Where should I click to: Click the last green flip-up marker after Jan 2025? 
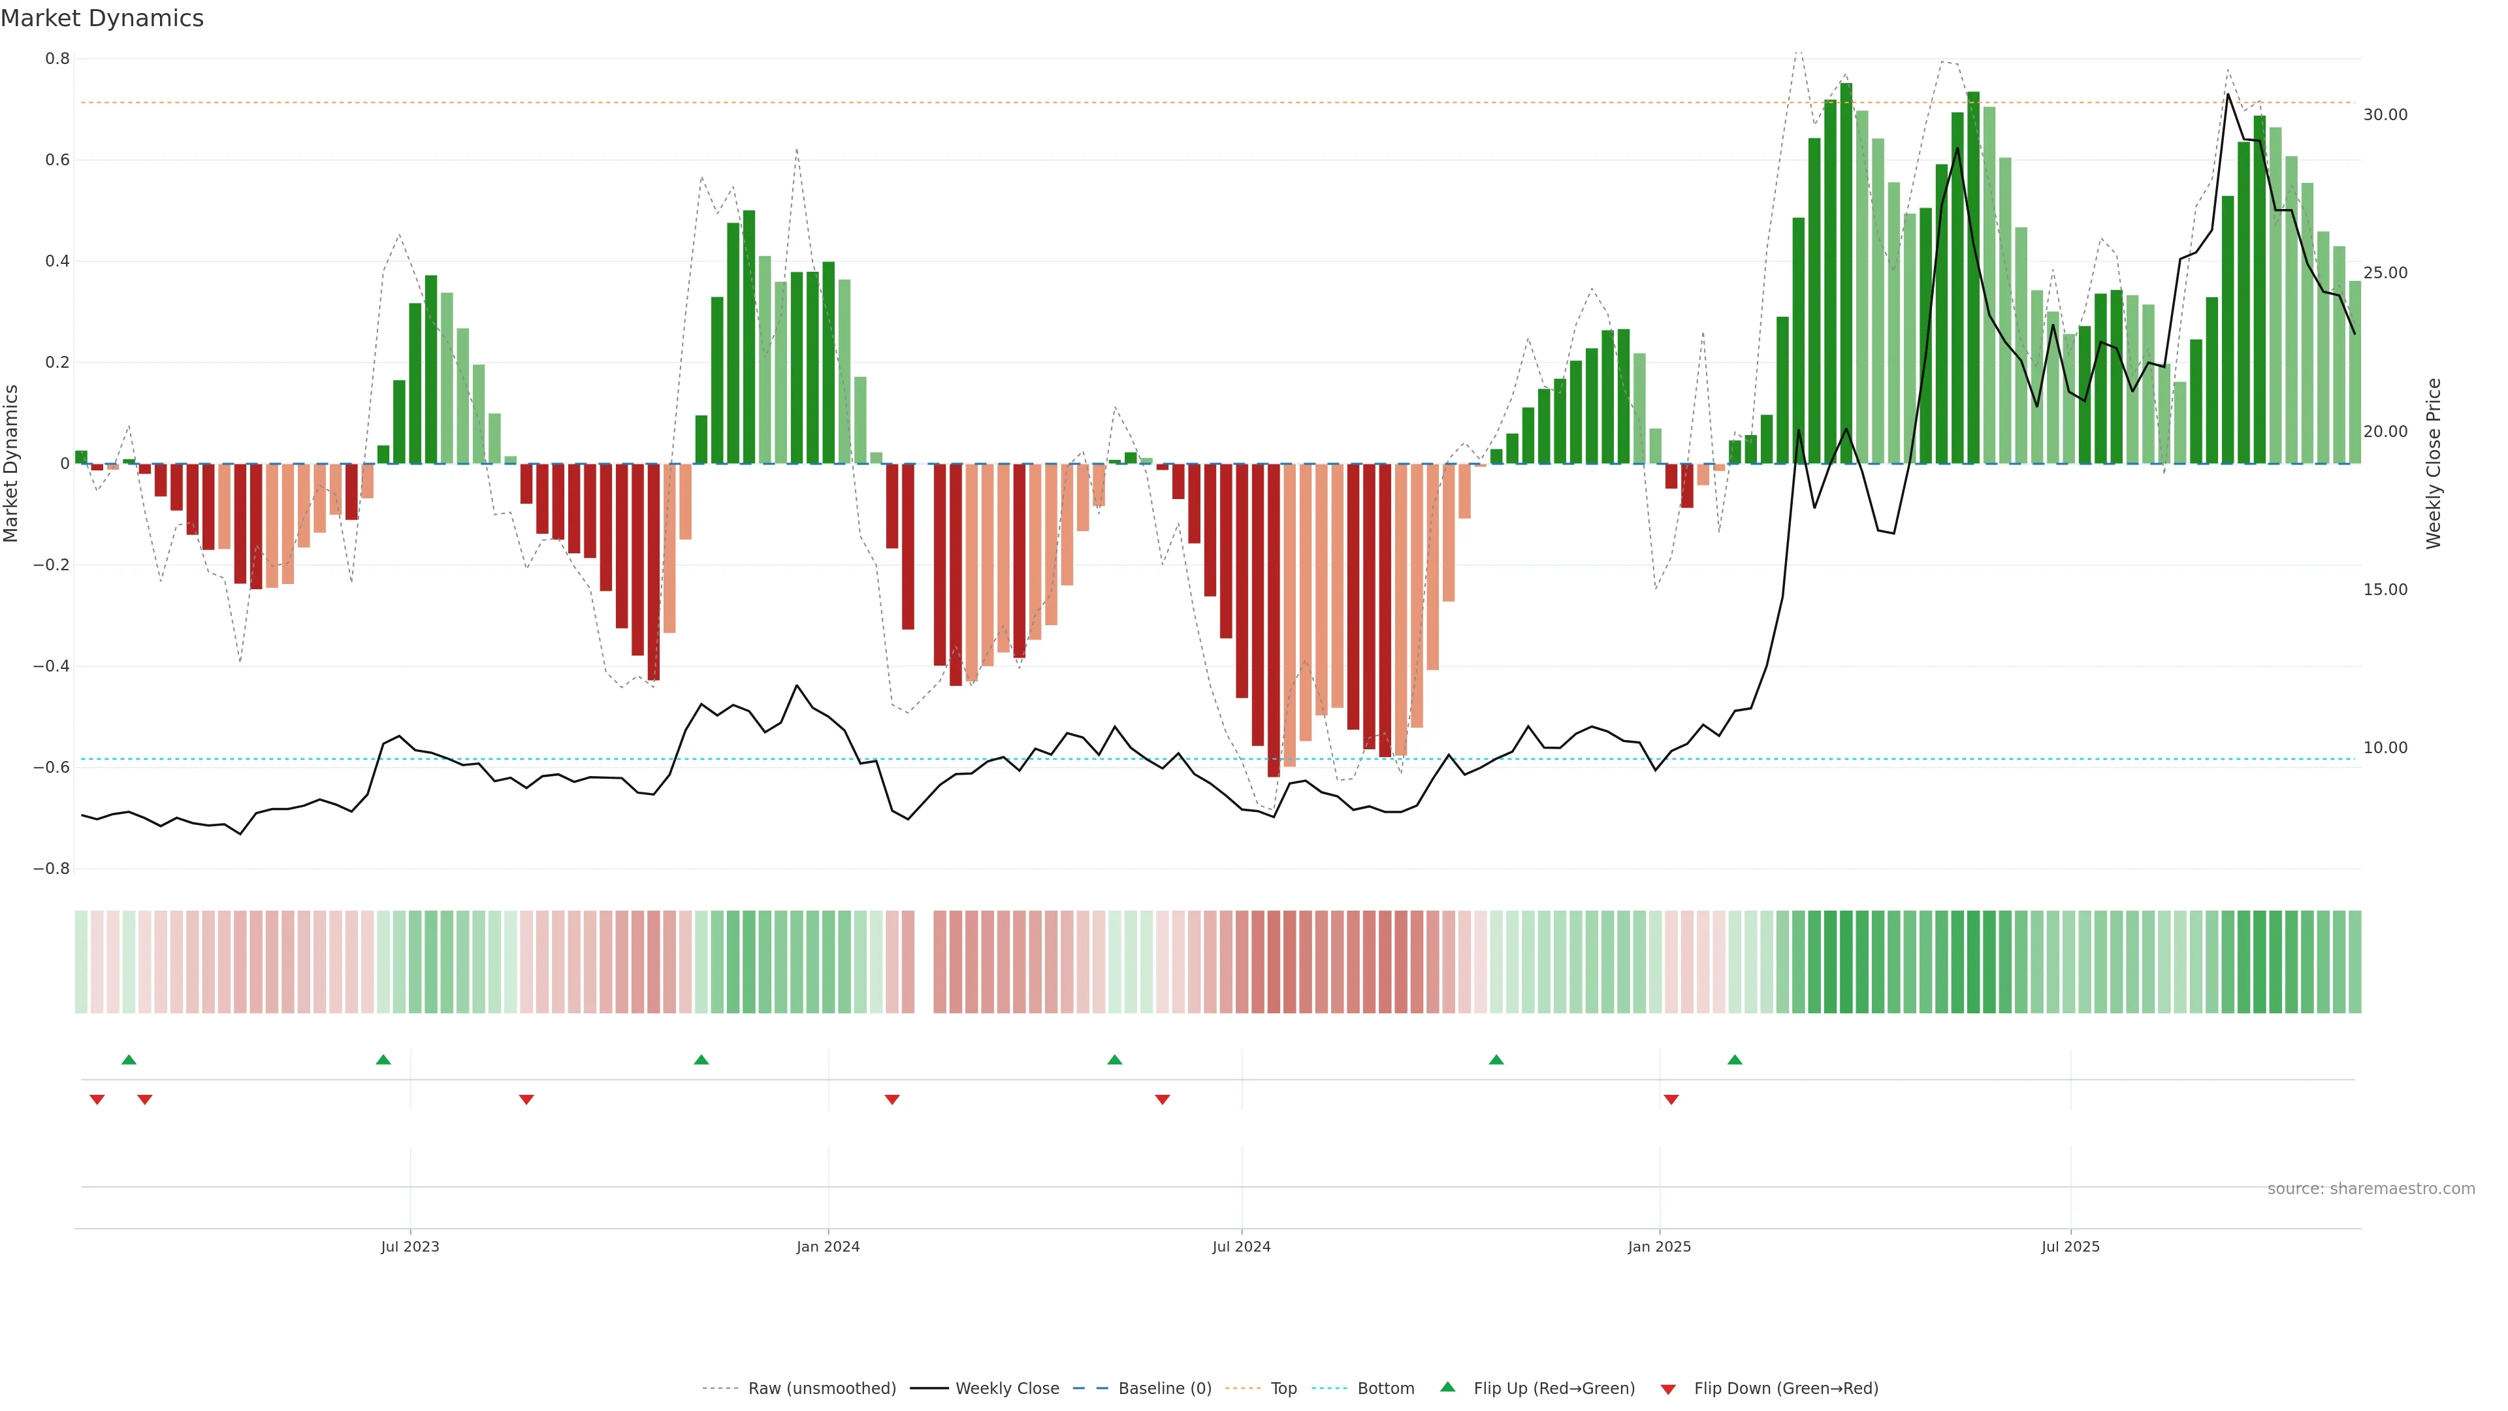pos(1734,1060)
